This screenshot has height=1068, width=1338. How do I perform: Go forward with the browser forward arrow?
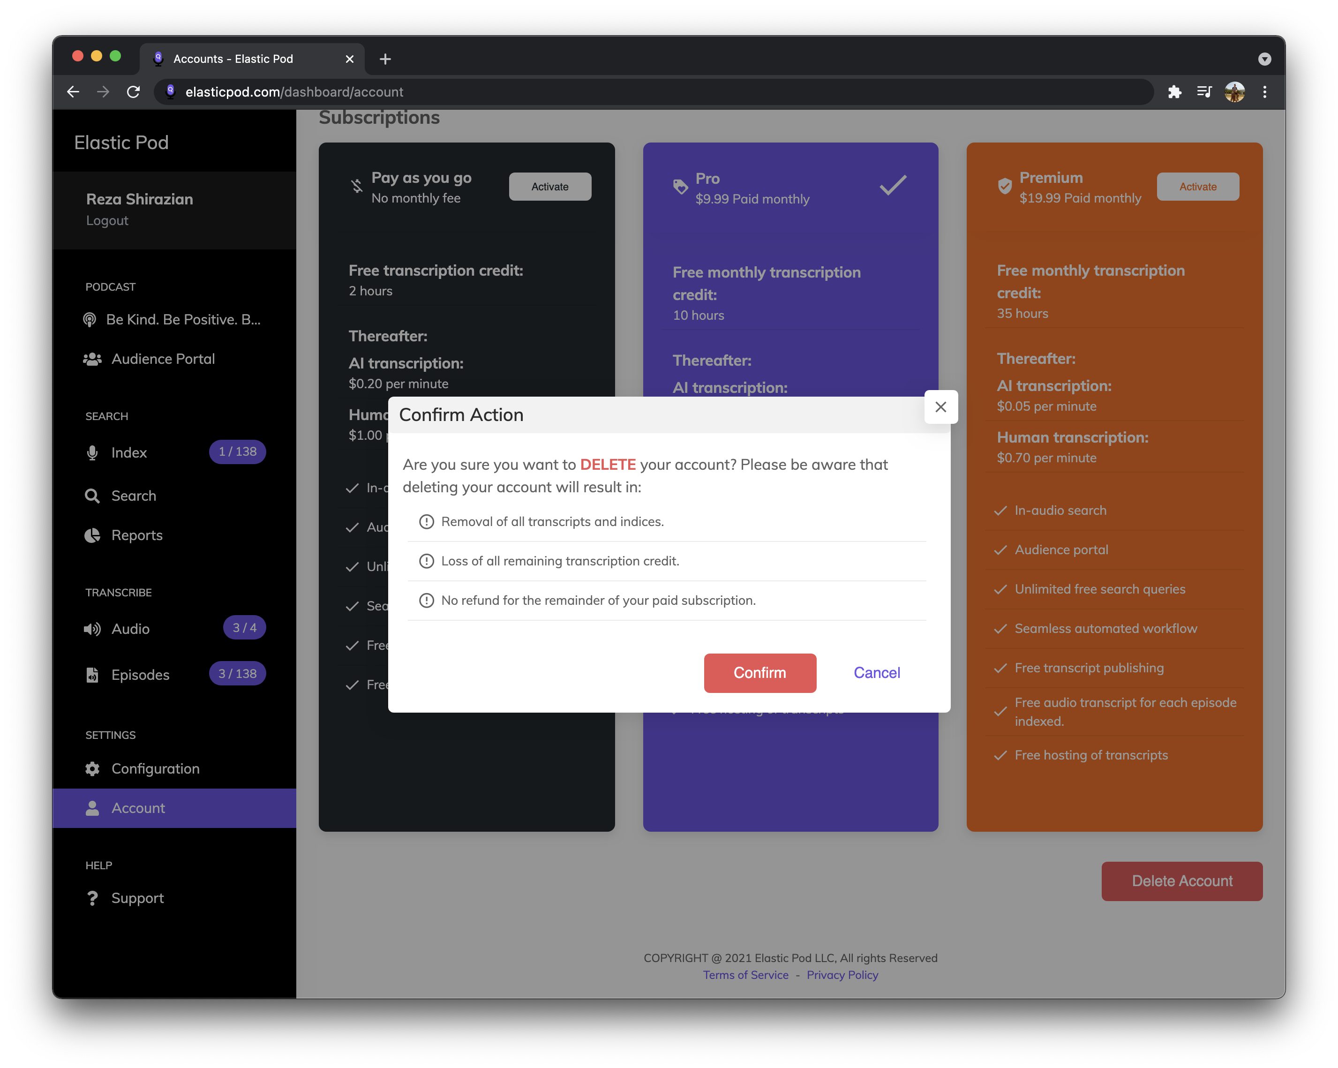pyautogui.click(x=103, y=92)
